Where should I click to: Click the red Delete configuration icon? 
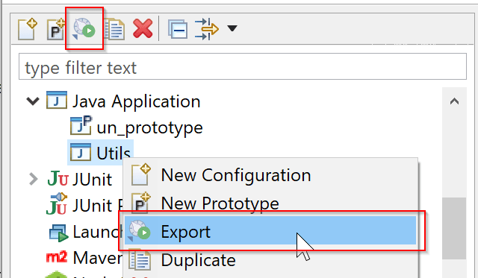pyautogui.click(x=143, y=28)
